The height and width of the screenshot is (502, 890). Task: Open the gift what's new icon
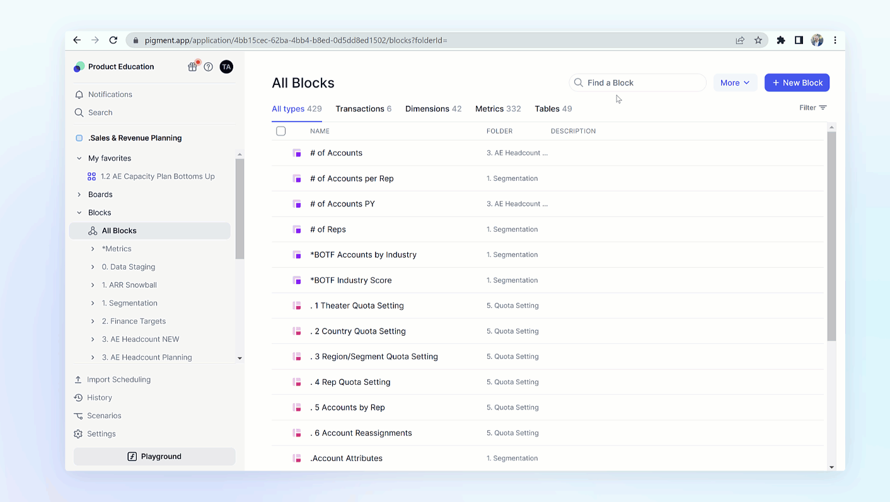click(193, 67)
